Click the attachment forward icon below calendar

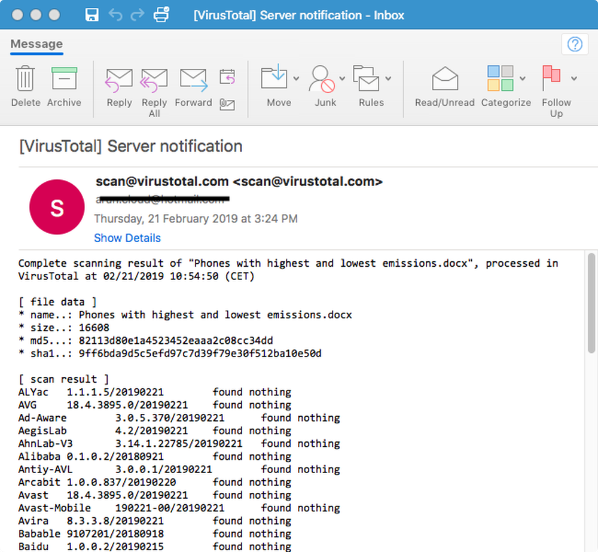click(x=227, y=104)
